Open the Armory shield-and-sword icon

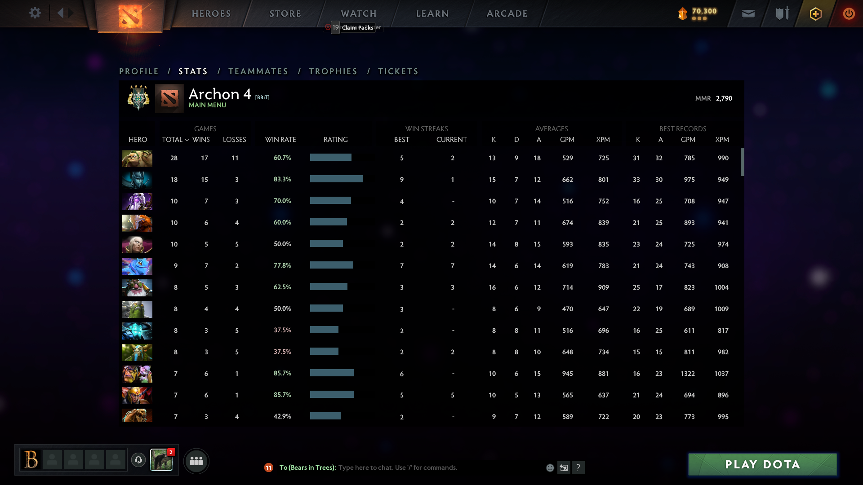(x=781, y=13)
